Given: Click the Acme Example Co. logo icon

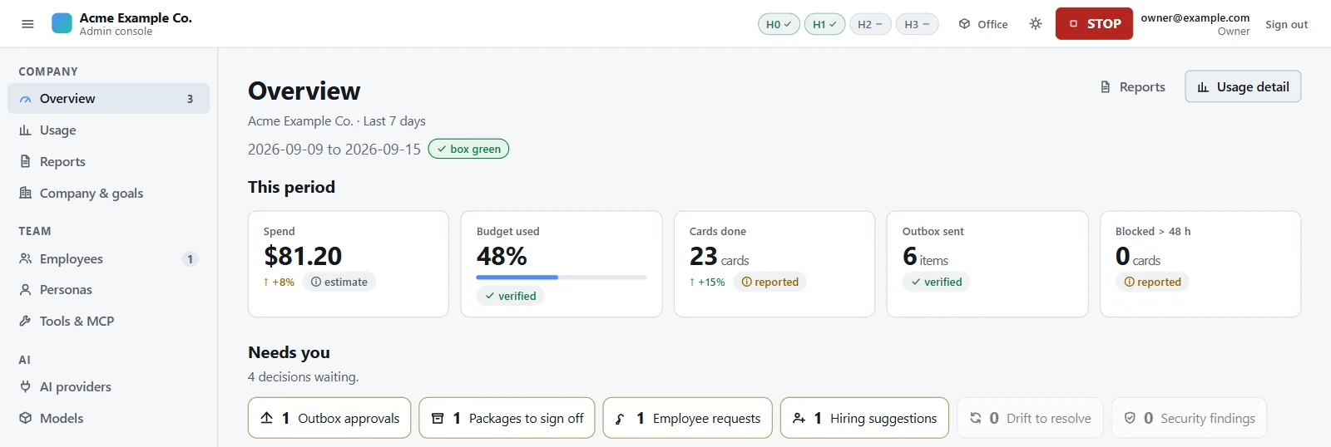Looking at the screenshot, I should pyautogui.click(x=62, y=23).
